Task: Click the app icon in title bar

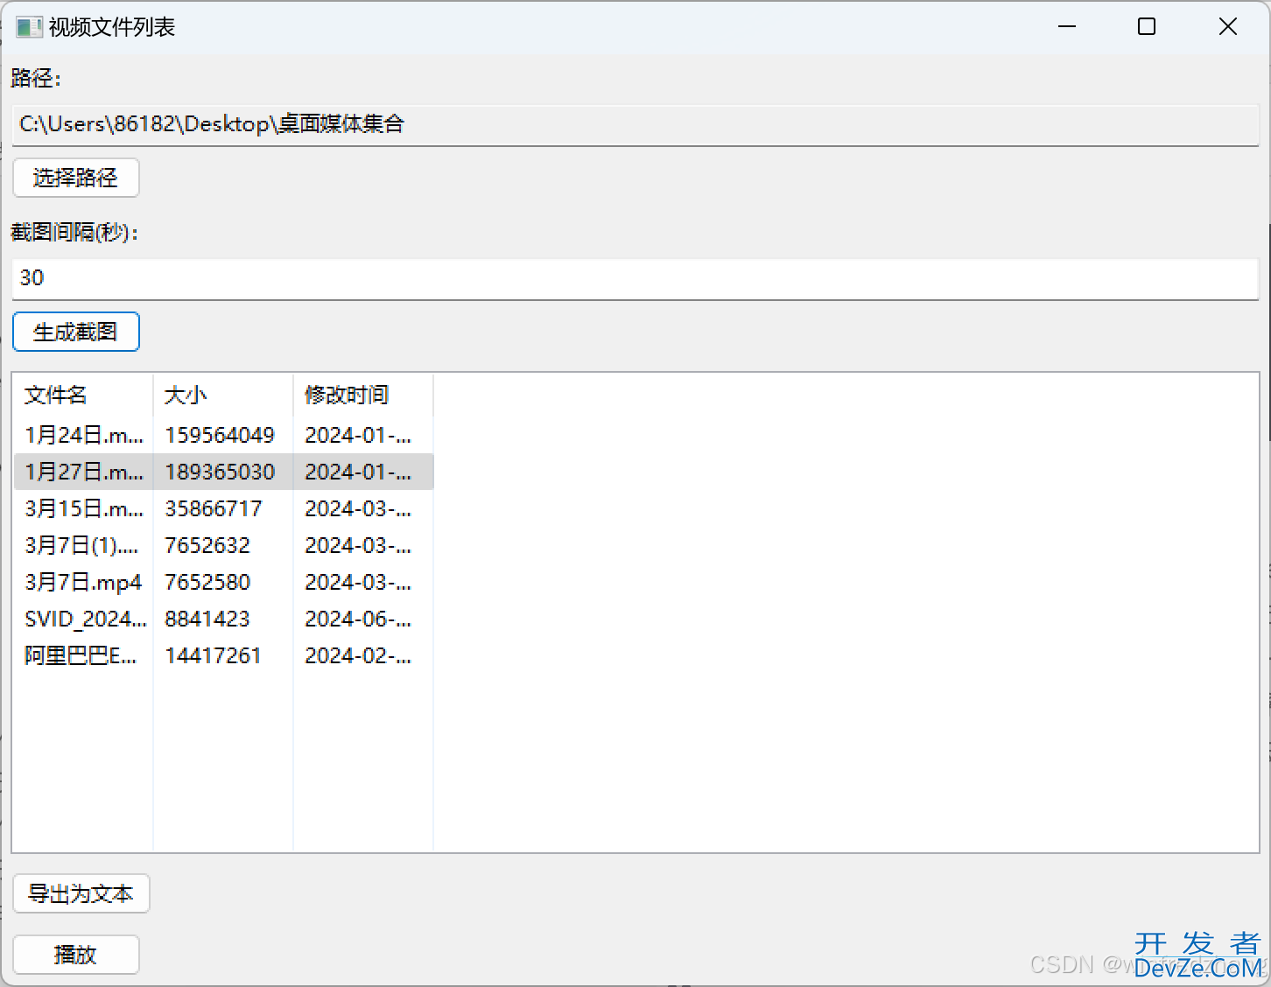Action: click(x=28, y=27)
